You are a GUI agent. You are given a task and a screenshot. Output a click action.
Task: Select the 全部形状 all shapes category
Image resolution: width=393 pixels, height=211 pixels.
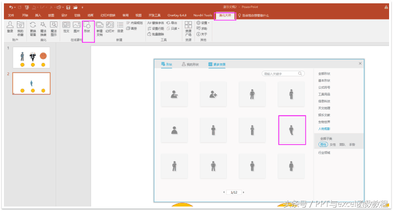pos(324,74)
